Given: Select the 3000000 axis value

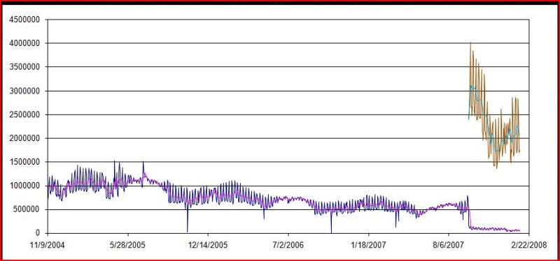Looking at the screenshot, I should click(24, 91).
